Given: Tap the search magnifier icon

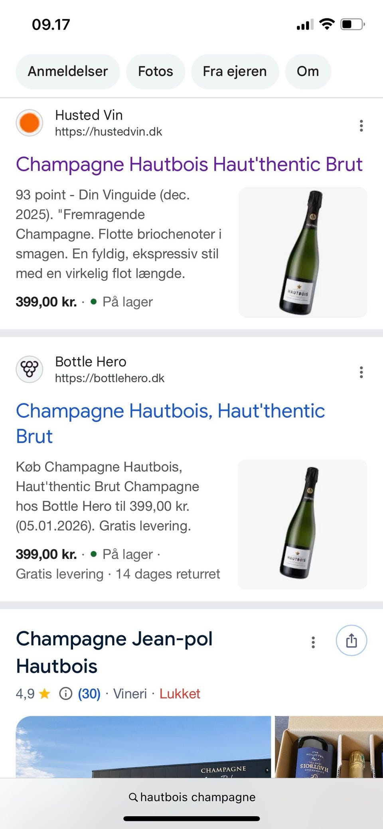Looking at the screenshot, I should tap(133, 797).
